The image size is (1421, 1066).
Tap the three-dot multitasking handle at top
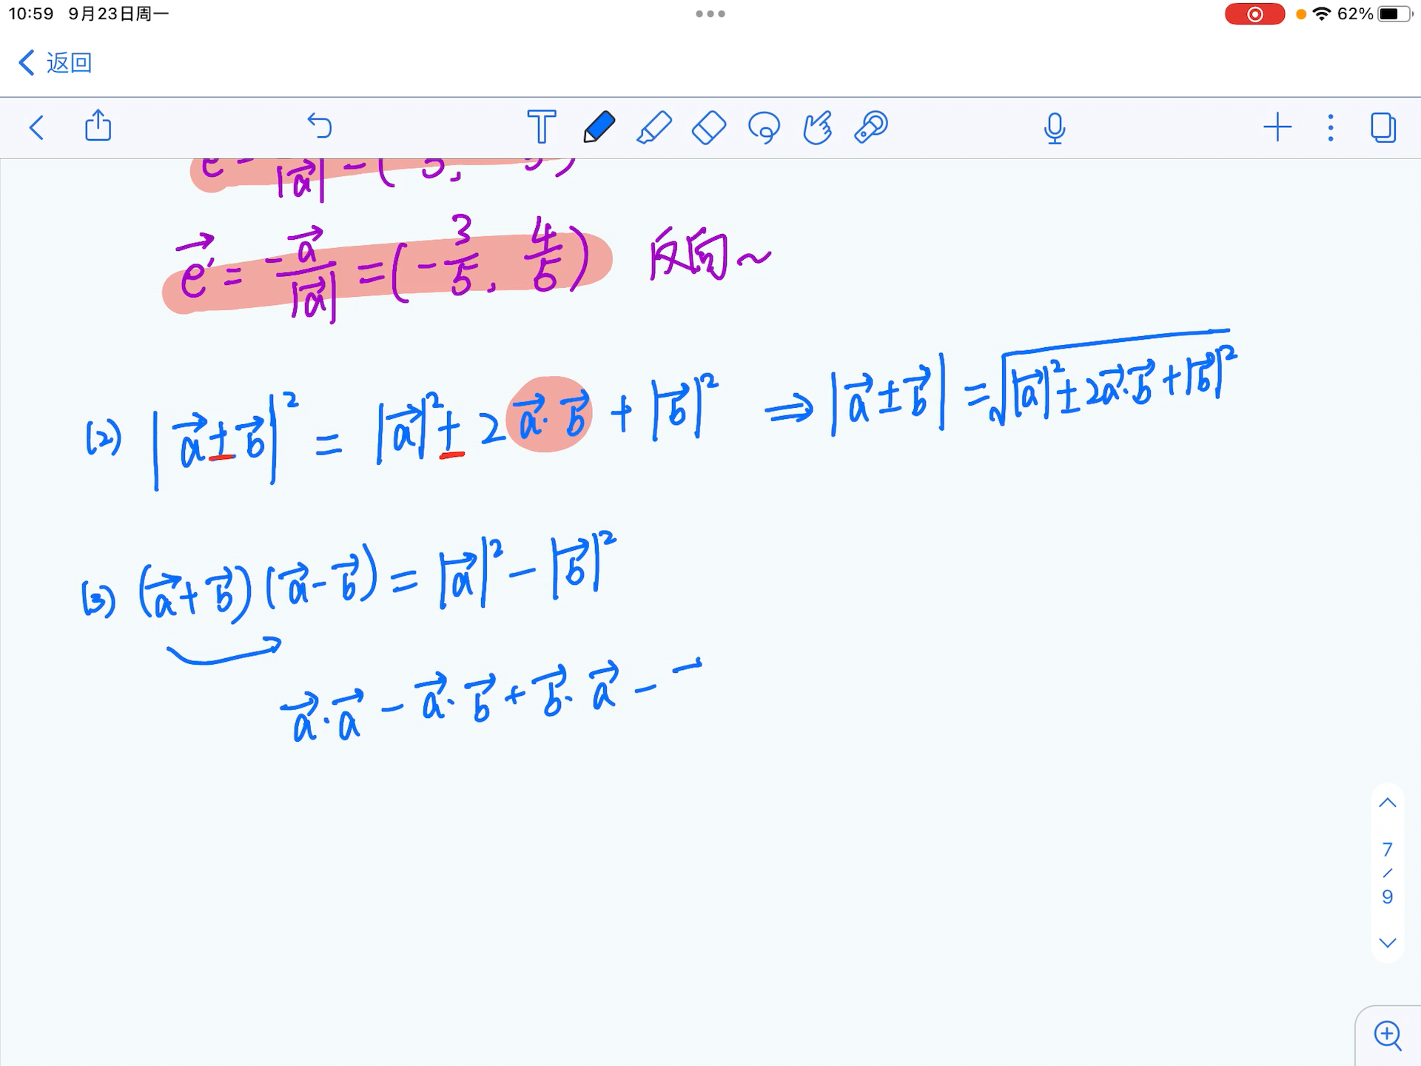tap(710, 14)
